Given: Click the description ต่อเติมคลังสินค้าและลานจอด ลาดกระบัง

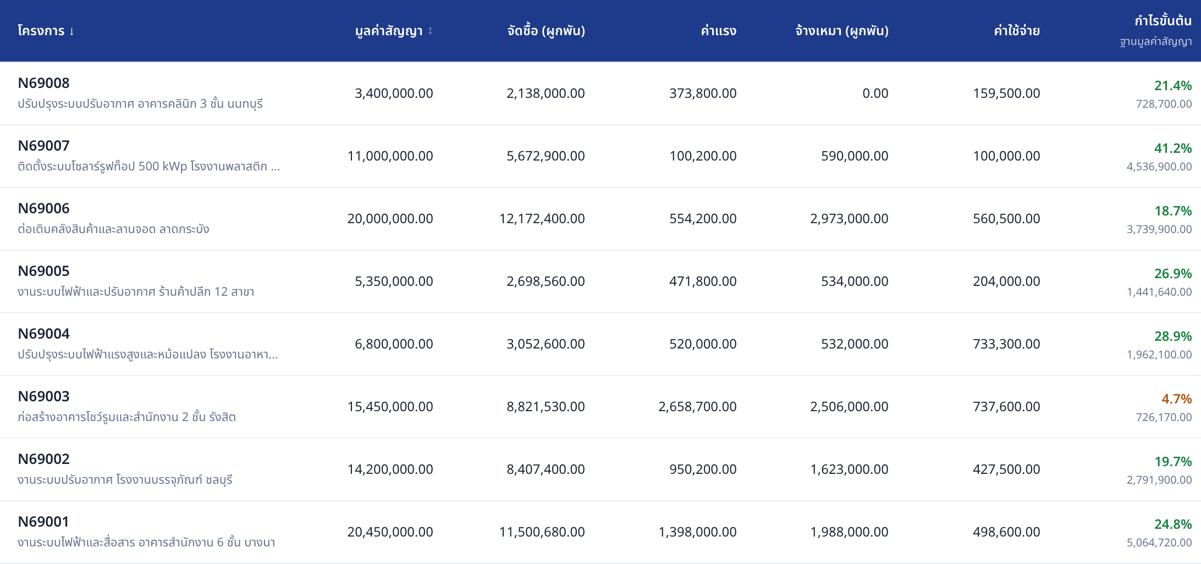Looking at the screenshot, I should click(x=113, y=229).
